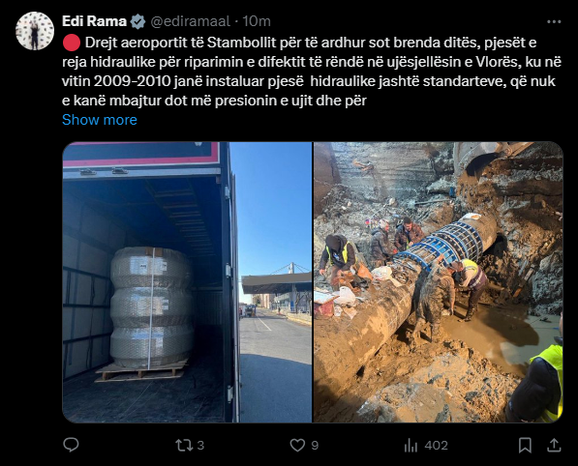
Task: Like the tweet with 9 likes
Action: (297, 446)
